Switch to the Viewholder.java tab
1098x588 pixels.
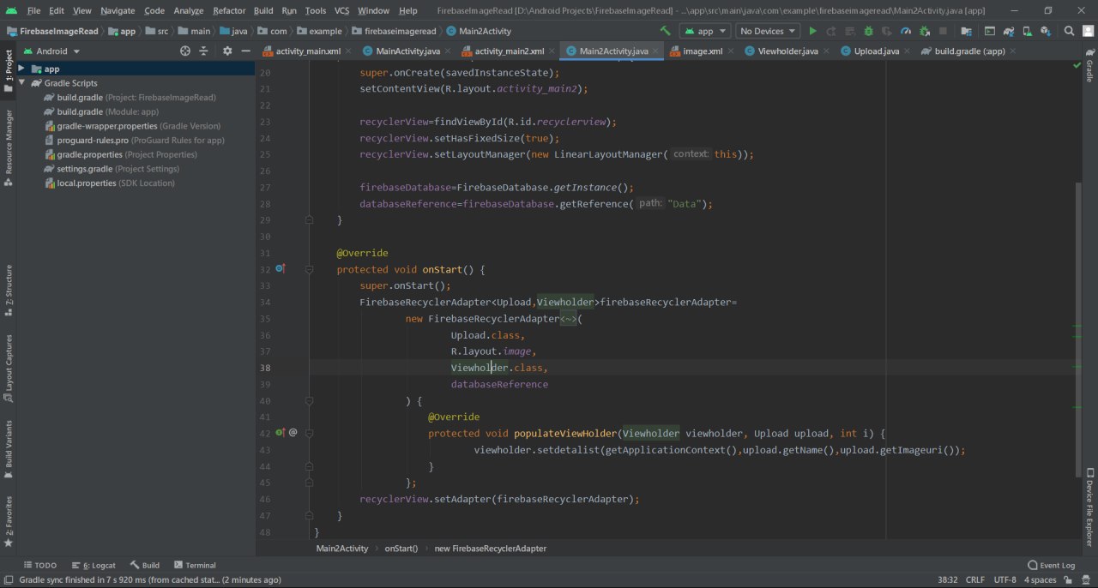pos(787,51)
